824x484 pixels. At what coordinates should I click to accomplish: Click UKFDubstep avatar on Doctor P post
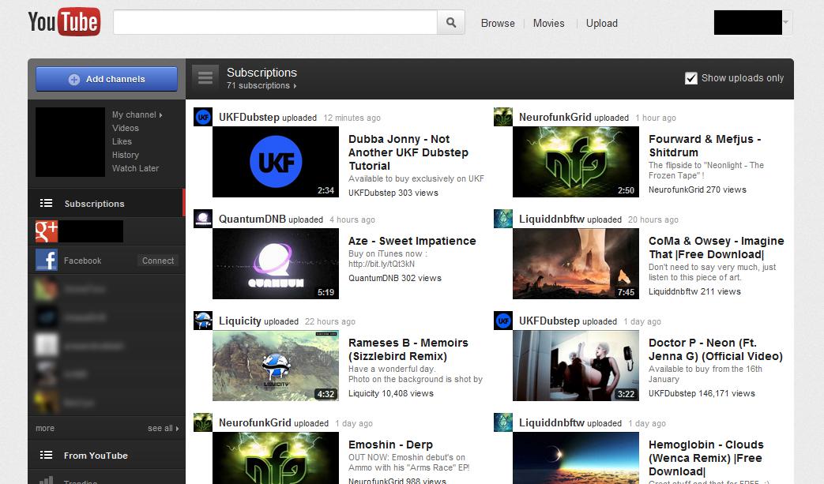(503, 321)
